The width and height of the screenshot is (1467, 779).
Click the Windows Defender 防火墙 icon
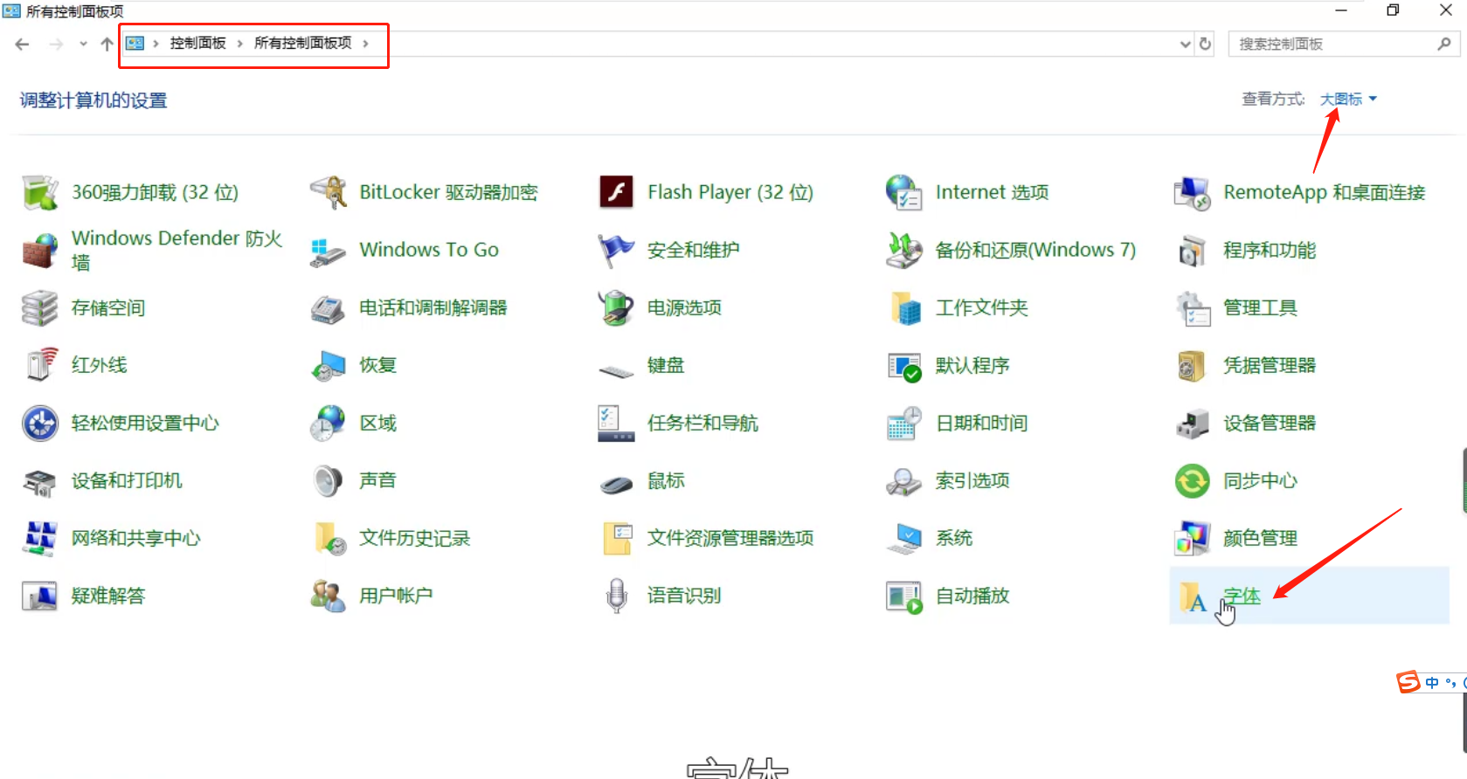pyautogui.click(x=39, y=251)
